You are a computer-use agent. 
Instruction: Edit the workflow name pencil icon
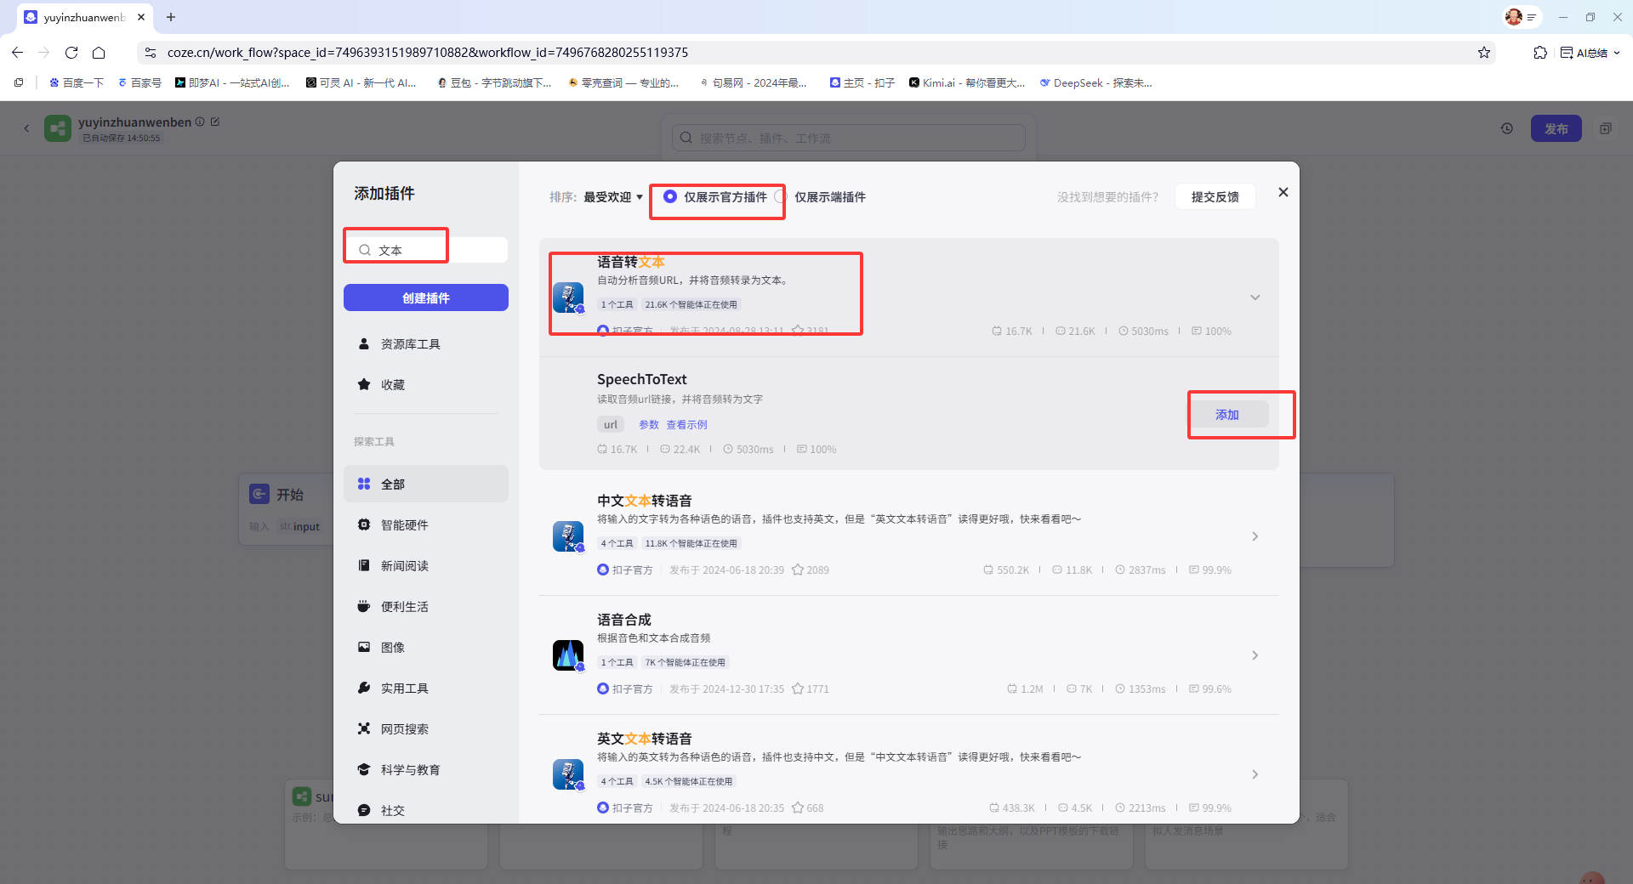click(x=215, y=122)
